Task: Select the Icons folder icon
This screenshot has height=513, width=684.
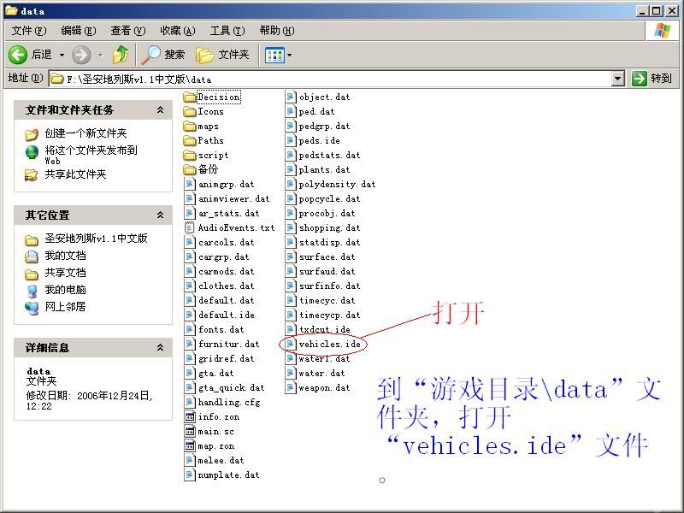Action: pos(190,112)
